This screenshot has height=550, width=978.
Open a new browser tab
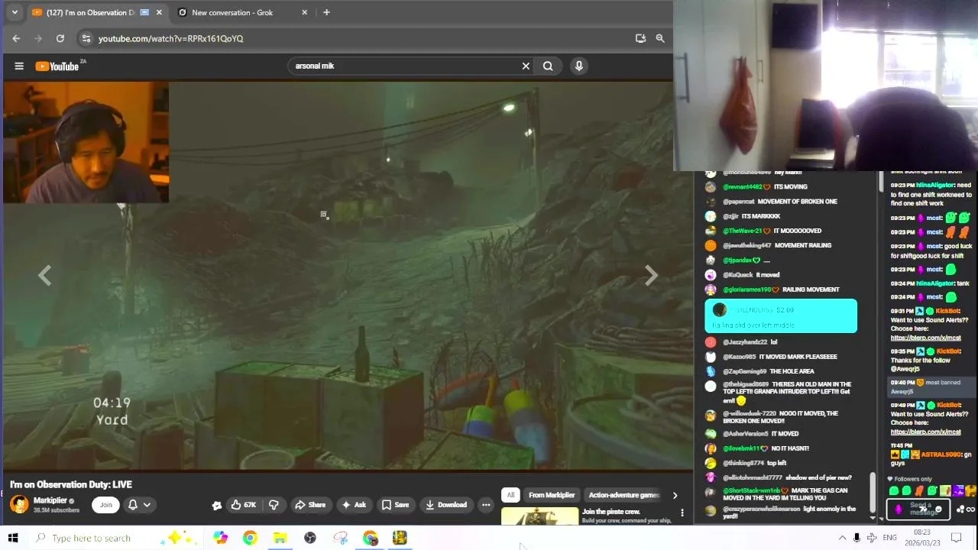click(326, 12)
